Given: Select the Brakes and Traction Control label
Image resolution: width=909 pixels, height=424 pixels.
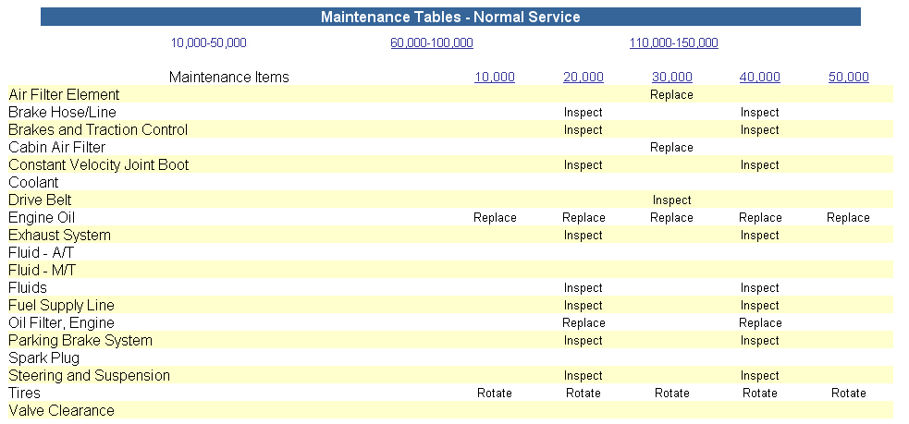Looking at the screenshot, I should pyautogui.click(x=98, y=129).
